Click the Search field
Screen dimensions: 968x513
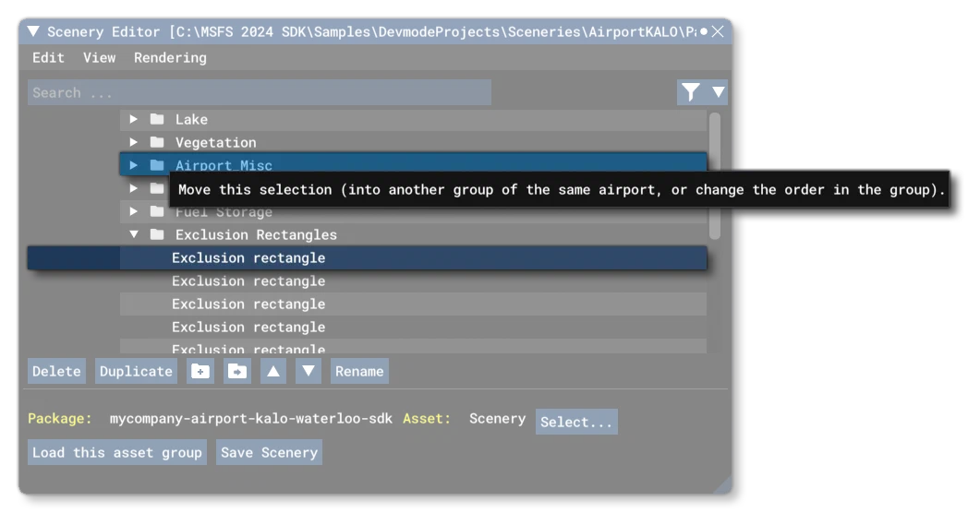click(260, 92)
